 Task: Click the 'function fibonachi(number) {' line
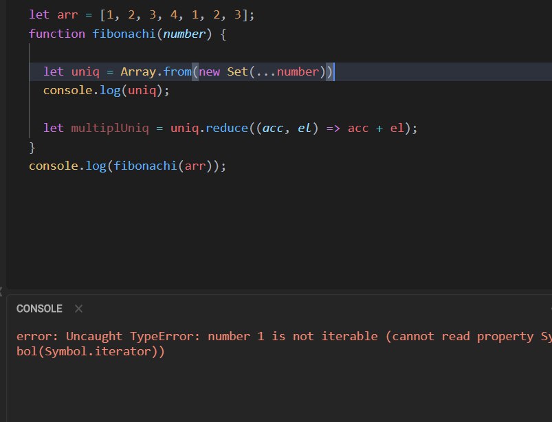(x=127, y=34)
